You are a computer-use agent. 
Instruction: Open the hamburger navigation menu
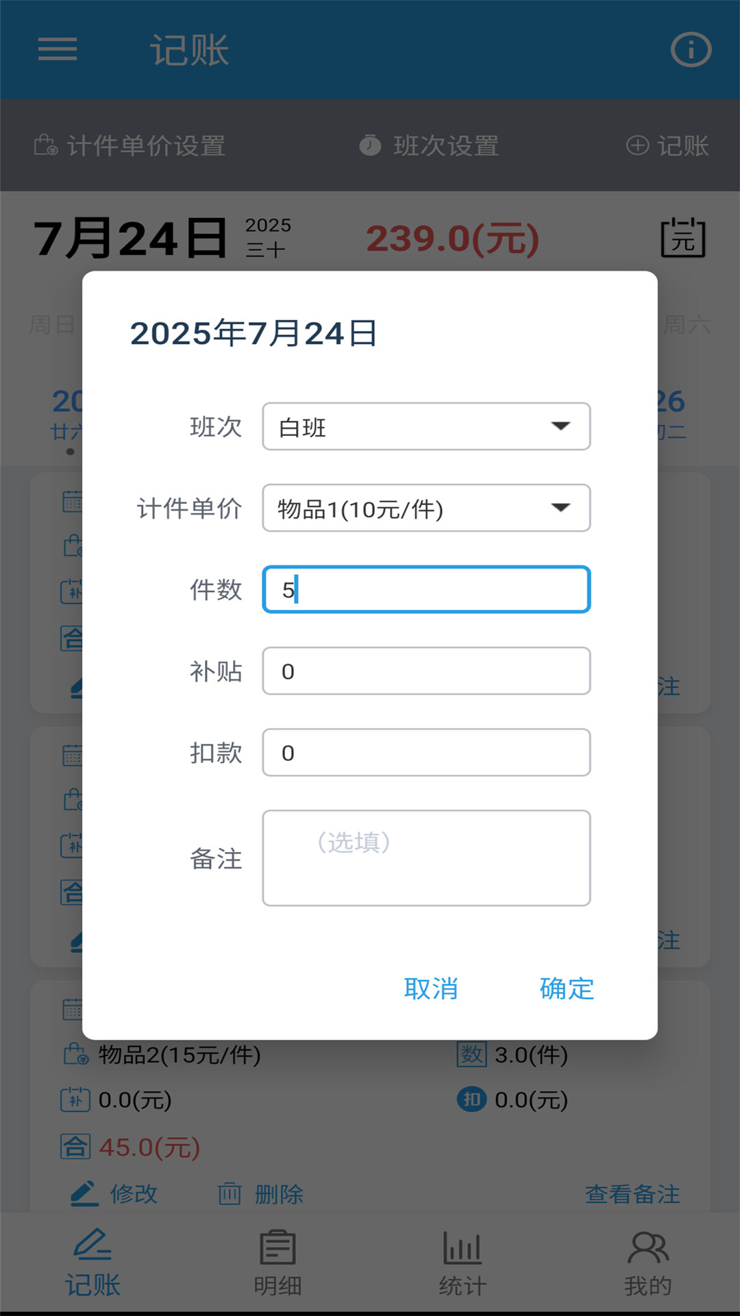tap(57, 50)
